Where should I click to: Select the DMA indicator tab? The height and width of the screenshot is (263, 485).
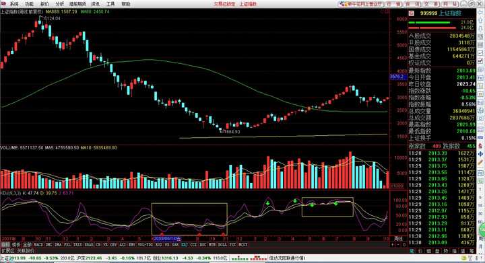pos(58,244)
